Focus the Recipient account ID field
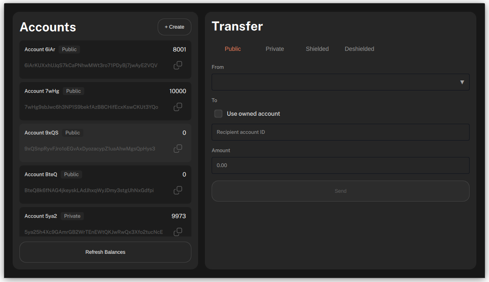489x282 pixels. [x=340, y=132]
